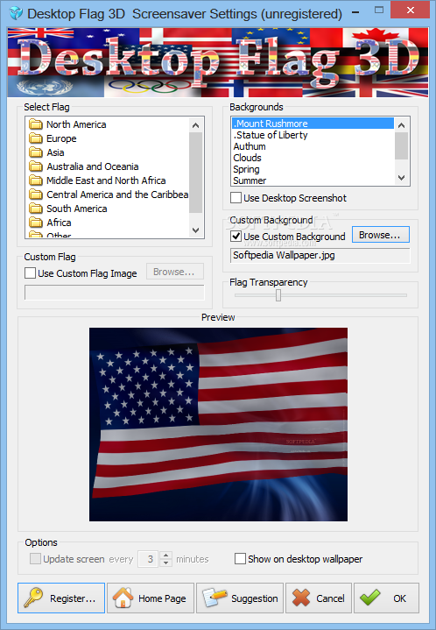Viewport: 436px width, 630px height.
Task: Select Central America and the Caribbean
Action: (117, 195)
